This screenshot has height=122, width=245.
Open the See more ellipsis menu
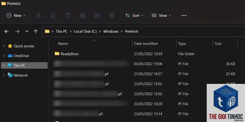click(184, 16)
